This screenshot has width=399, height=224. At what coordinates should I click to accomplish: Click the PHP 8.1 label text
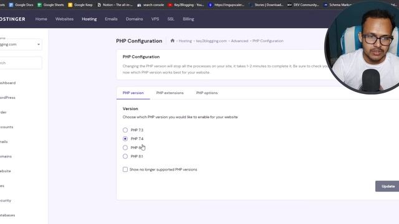[137, 156]
